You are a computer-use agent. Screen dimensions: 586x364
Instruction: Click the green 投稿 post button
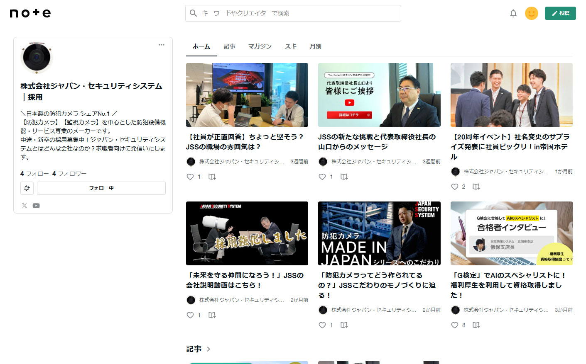point(560,13)
